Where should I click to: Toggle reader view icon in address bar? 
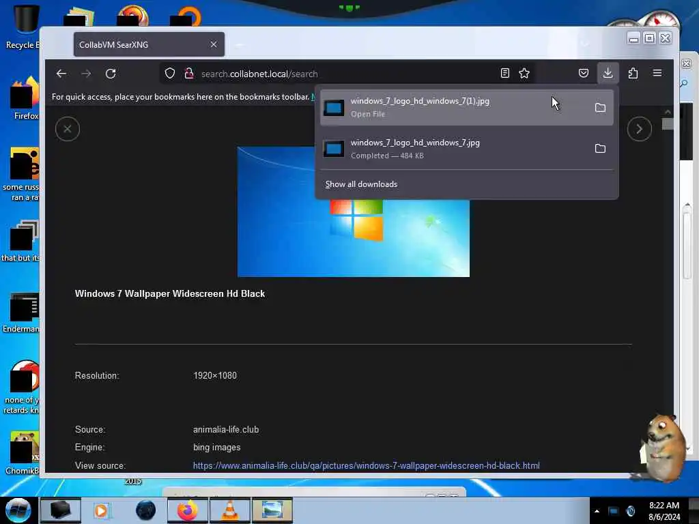pos(504,74)
